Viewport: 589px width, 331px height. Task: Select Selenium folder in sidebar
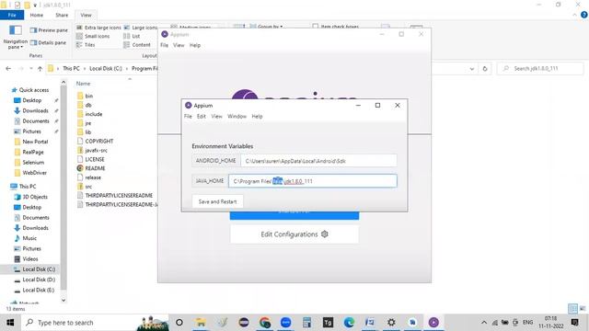click(29, 163)
